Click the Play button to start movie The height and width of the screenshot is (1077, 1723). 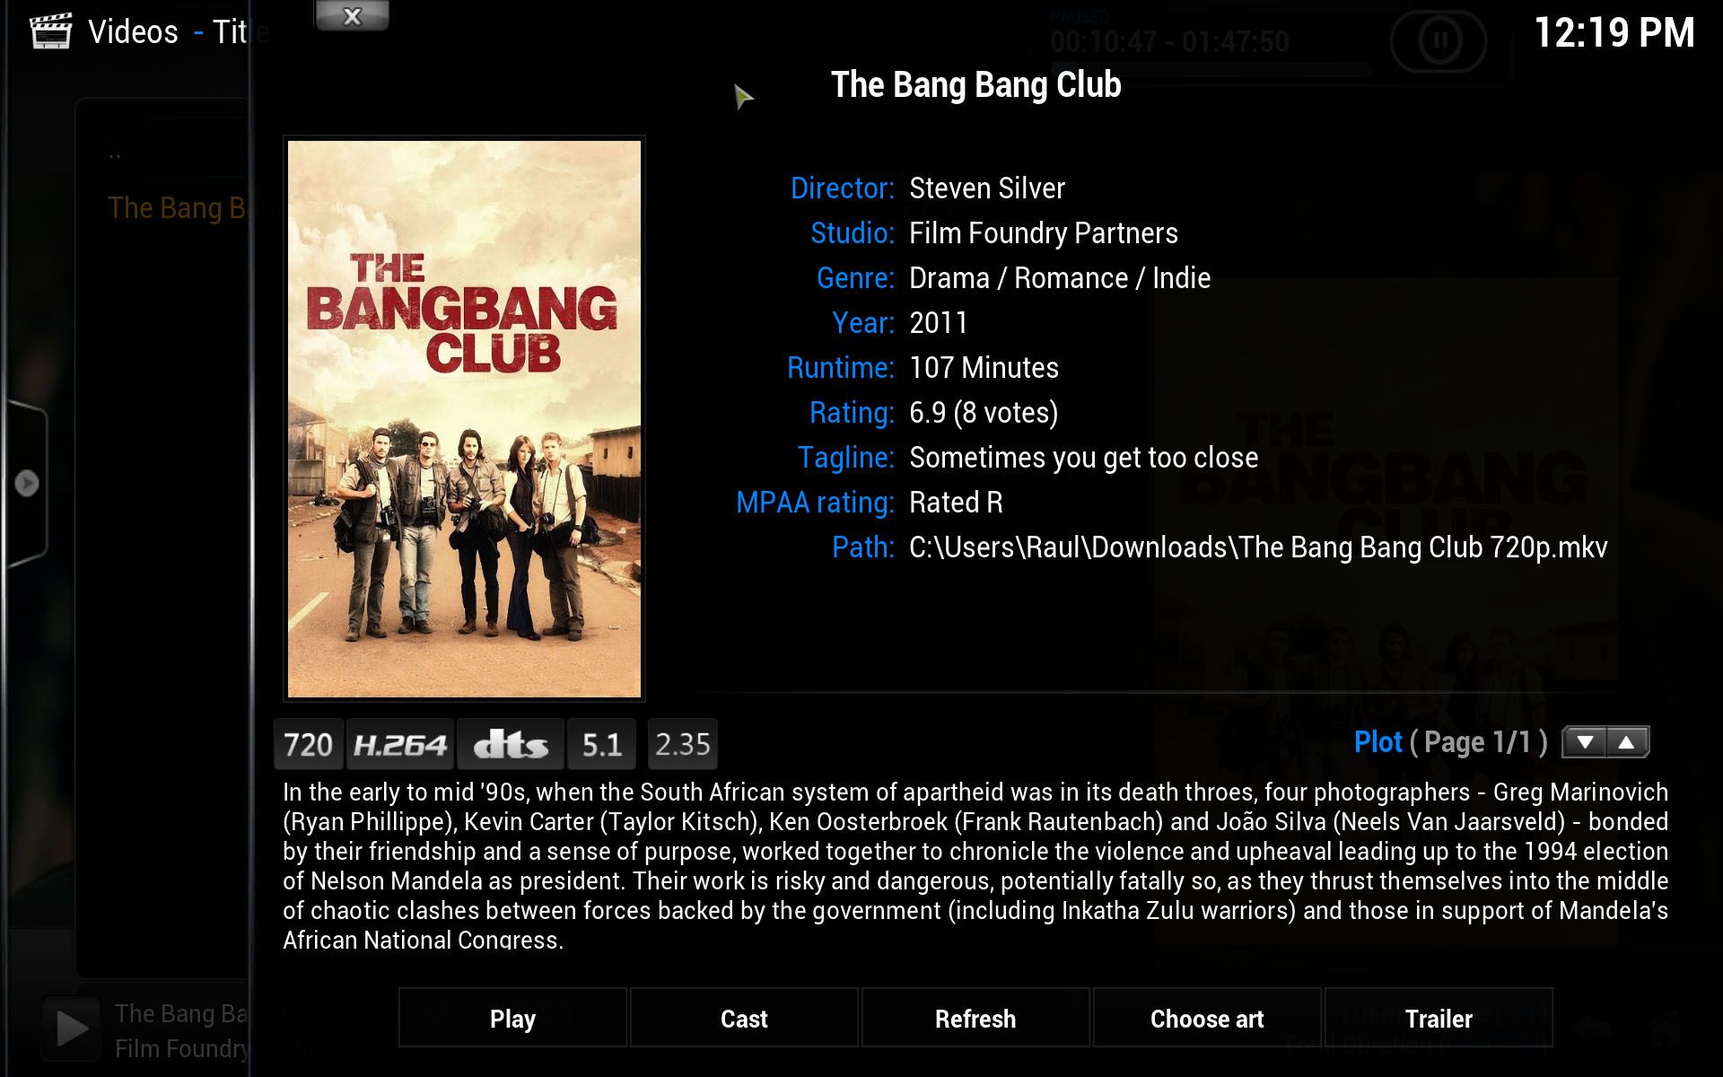tap(512, 1018)
